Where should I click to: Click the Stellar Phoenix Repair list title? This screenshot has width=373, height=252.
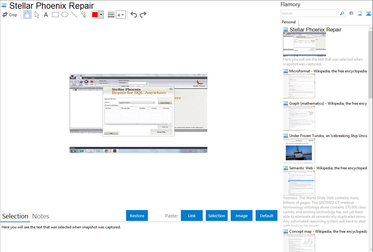pos(315,30)
